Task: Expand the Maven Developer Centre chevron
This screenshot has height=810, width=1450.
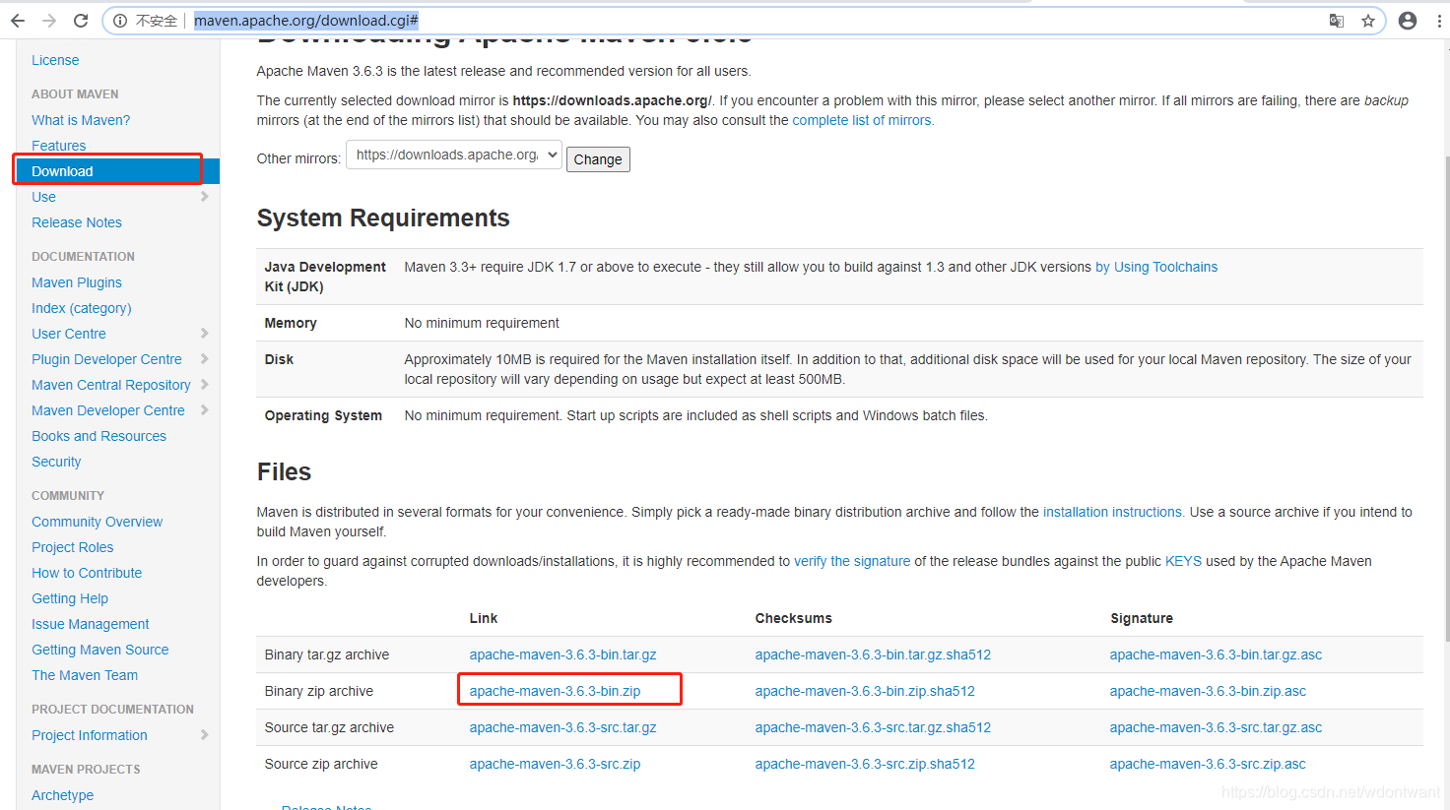Action: point(204,410)
